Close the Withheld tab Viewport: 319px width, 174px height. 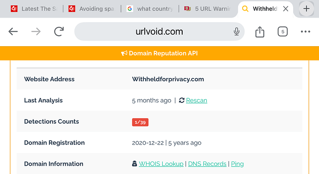286,9
